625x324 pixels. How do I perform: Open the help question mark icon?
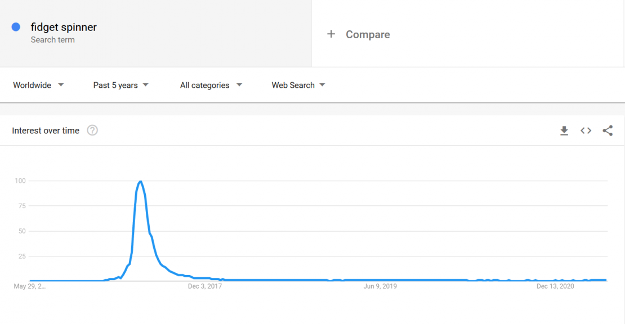(92, 130)
